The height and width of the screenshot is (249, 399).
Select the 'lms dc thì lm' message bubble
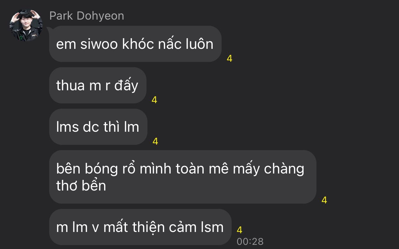click(98, 127)
